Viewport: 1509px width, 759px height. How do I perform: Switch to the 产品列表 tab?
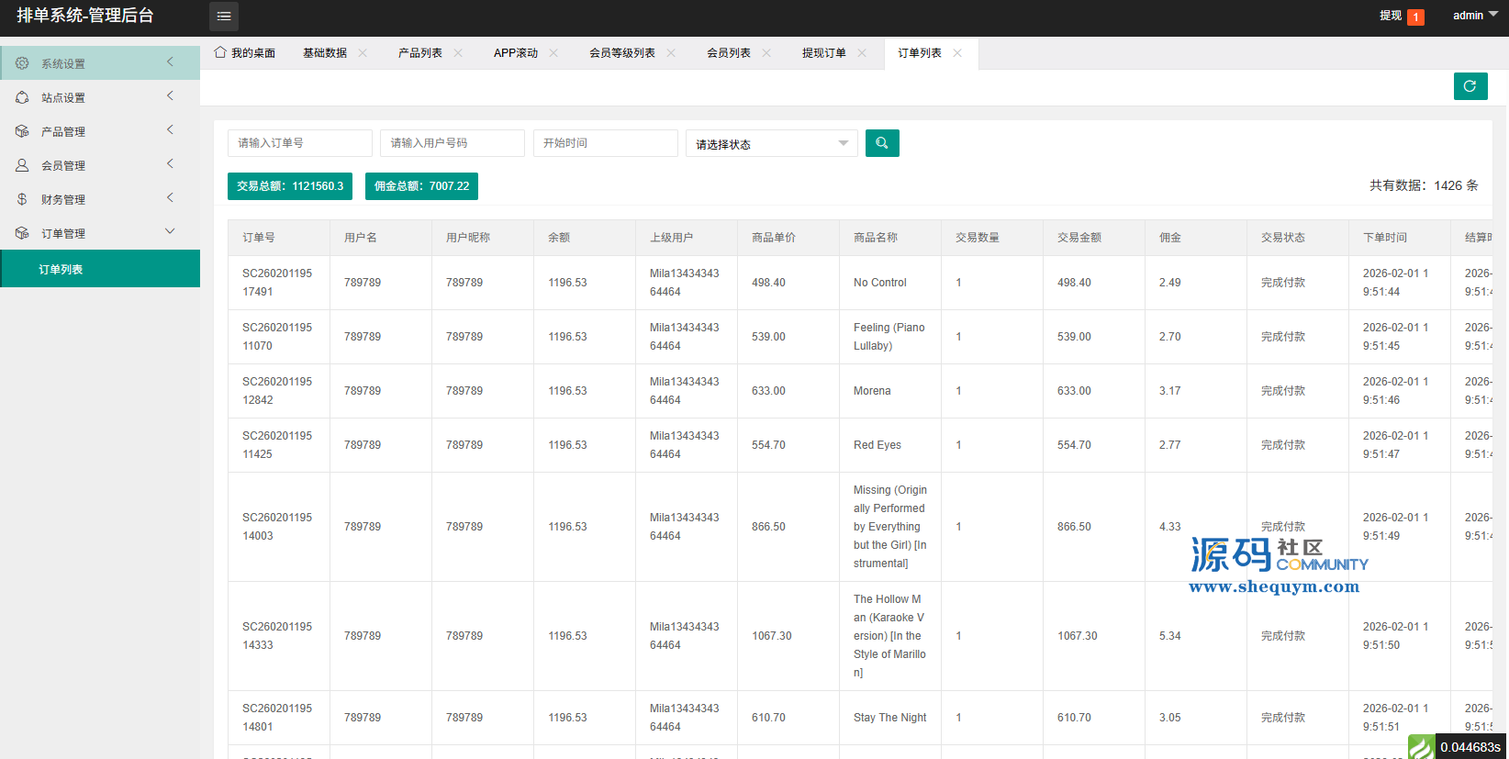pyautogui.click(x=419, y=53)
